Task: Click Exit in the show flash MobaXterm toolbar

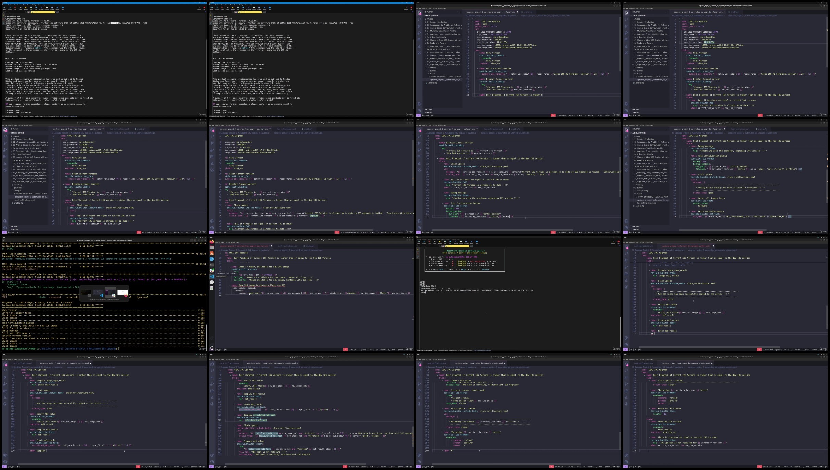Action: 618,242
